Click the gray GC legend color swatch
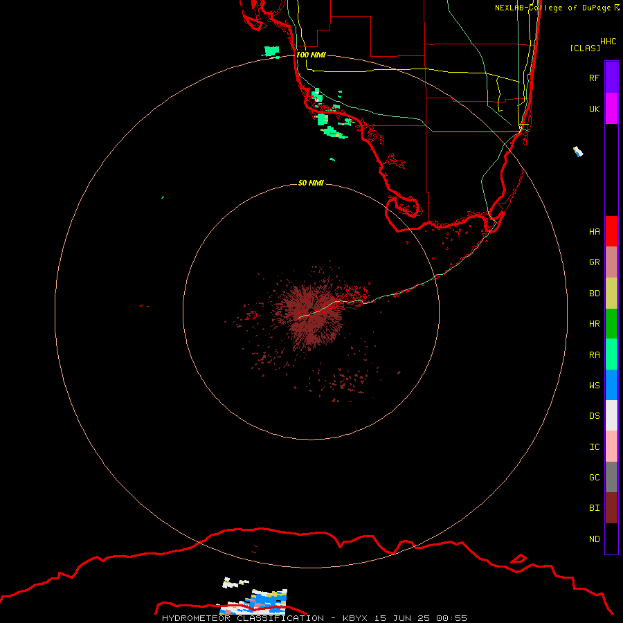Viewport: 623px width, 623px height. pos(611,477)
